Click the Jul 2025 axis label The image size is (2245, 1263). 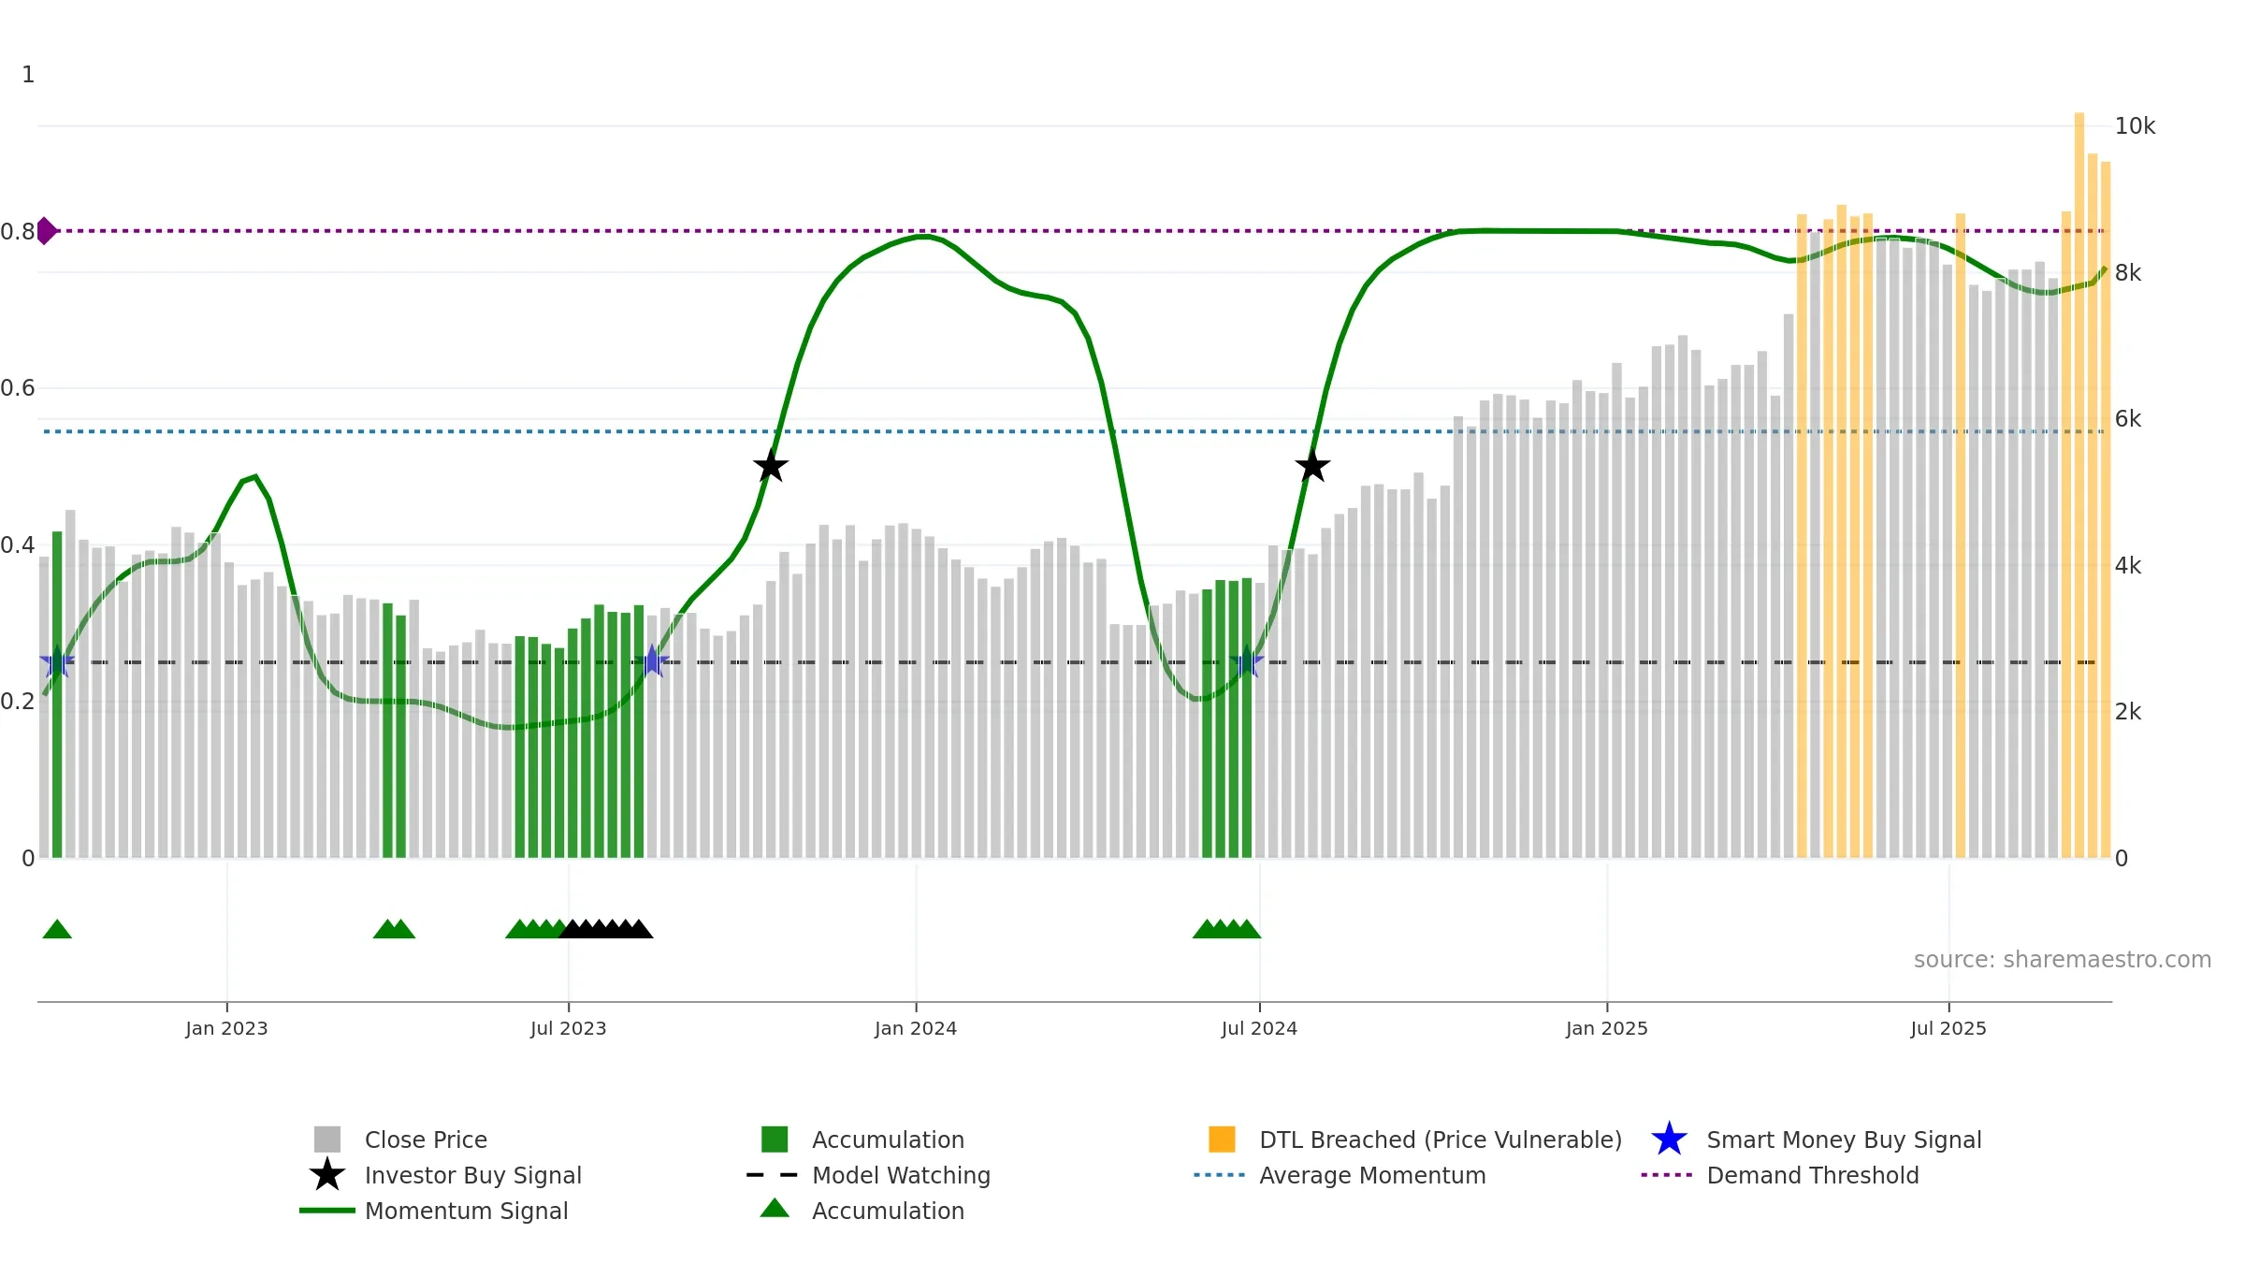(x=1948, y=1029)
